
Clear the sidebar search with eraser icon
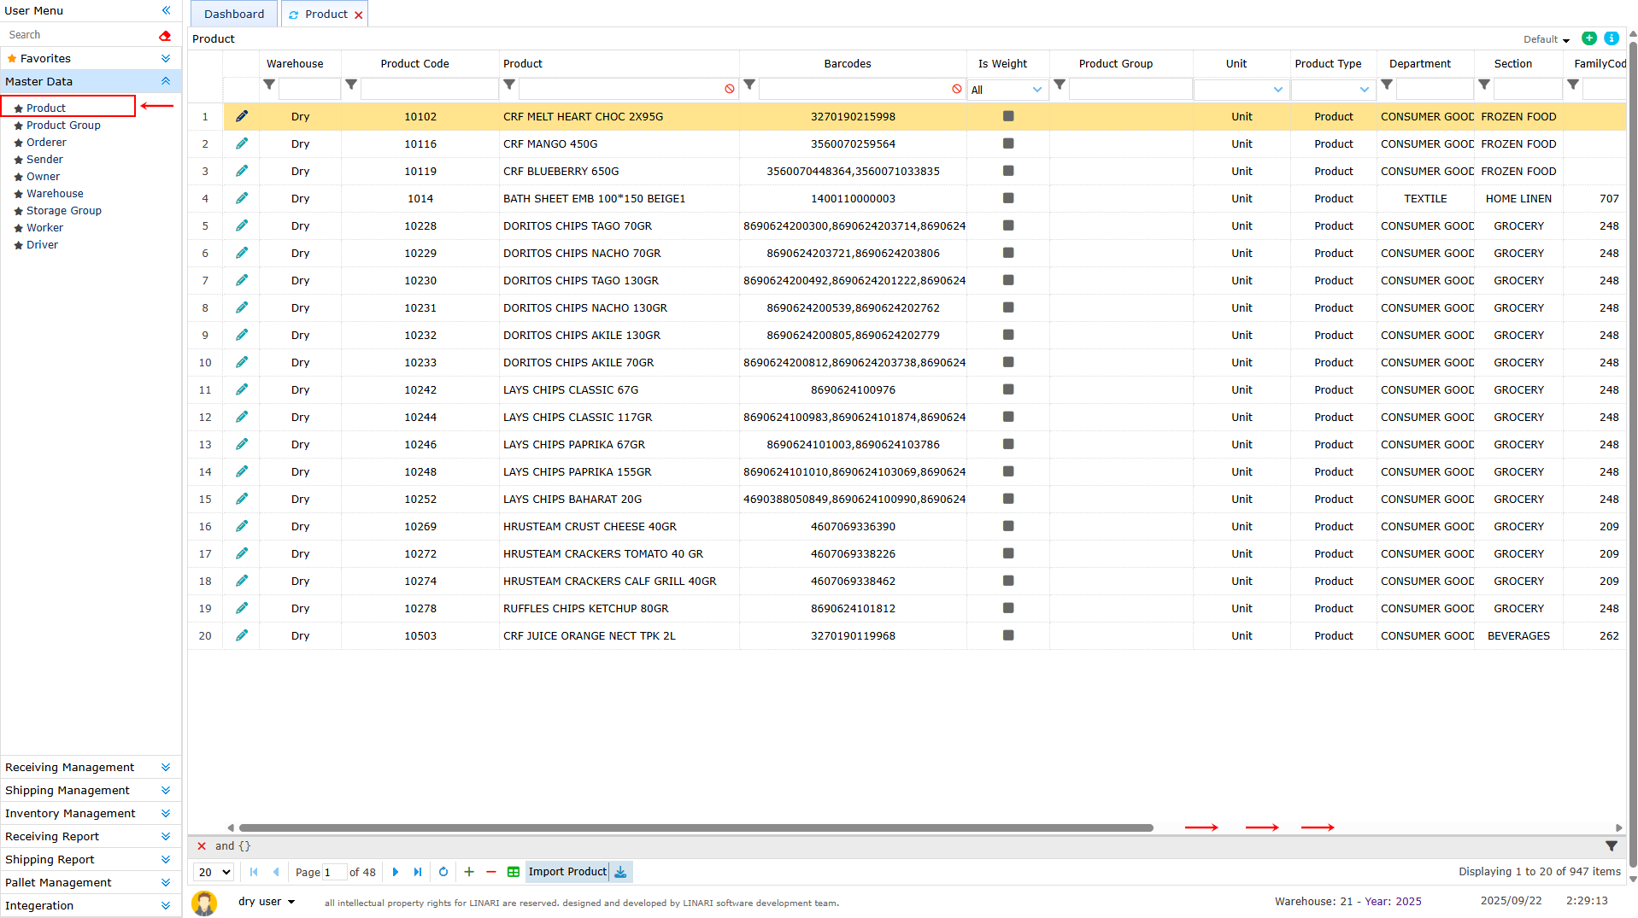(x=165, y=35)
